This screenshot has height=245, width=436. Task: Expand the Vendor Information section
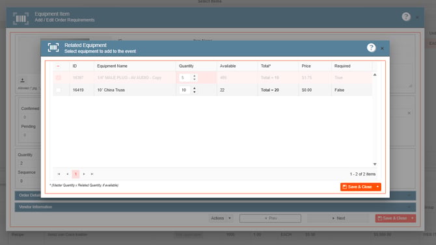click(215, 207)
